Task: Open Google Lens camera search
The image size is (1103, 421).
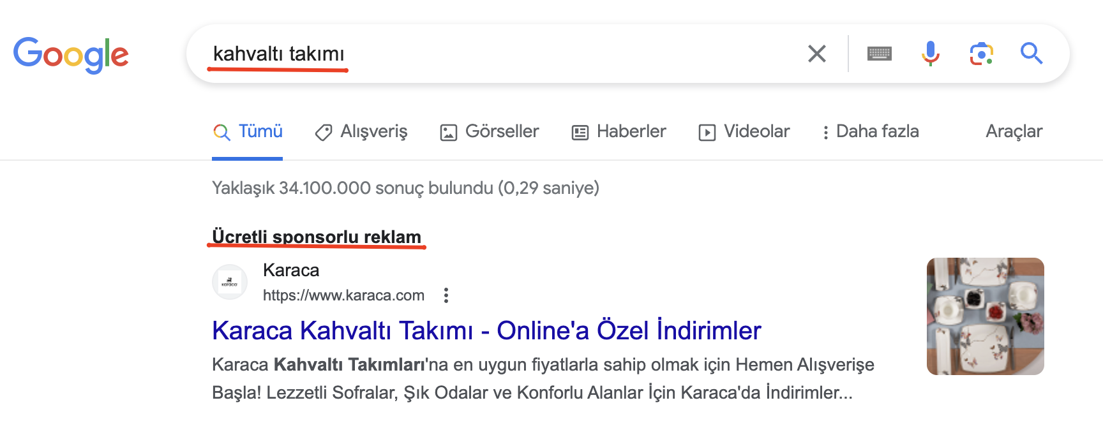Action: pos(981,54)
